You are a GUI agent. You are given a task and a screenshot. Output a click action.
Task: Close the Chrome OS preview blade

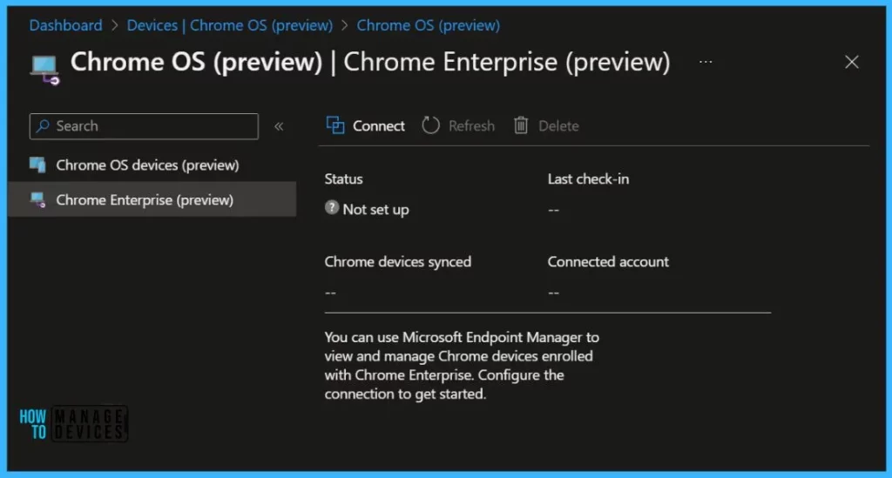852,62
